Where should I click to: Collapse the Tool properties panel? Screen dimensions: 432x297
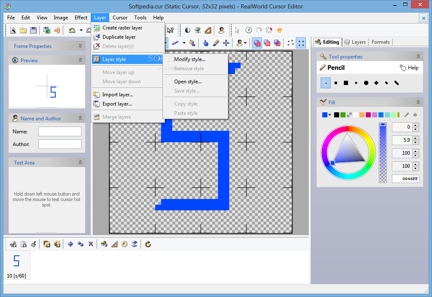(418, 56)
